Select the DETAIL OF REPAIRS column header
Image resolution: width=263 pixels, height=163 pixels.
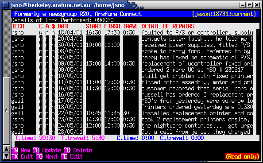[x=168, y=27]
